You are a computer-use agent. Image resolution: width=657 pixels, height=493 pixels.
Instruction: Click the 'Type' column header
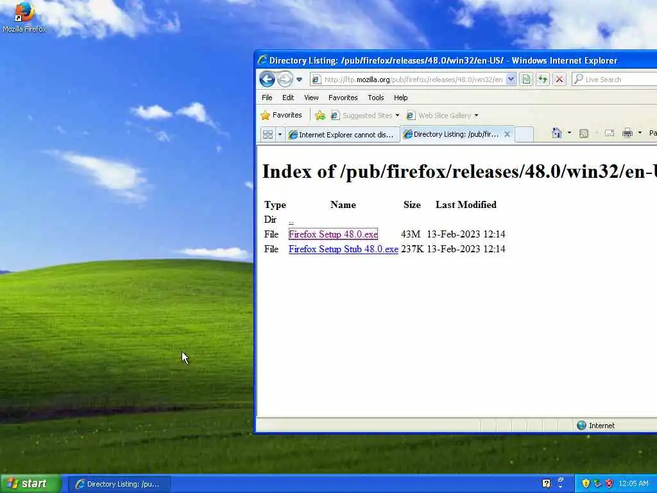pyautogui.click(x=275, y=205)
